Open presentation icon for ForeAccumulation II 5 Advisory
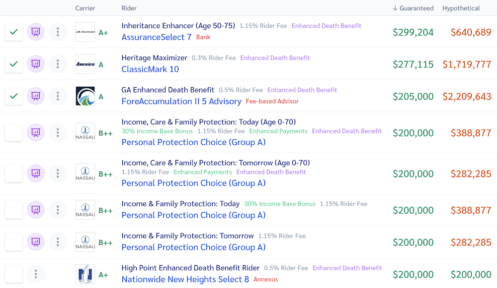The width and height of the screenshot is (497, 288). pyautogui.click(x=36, y=96)
